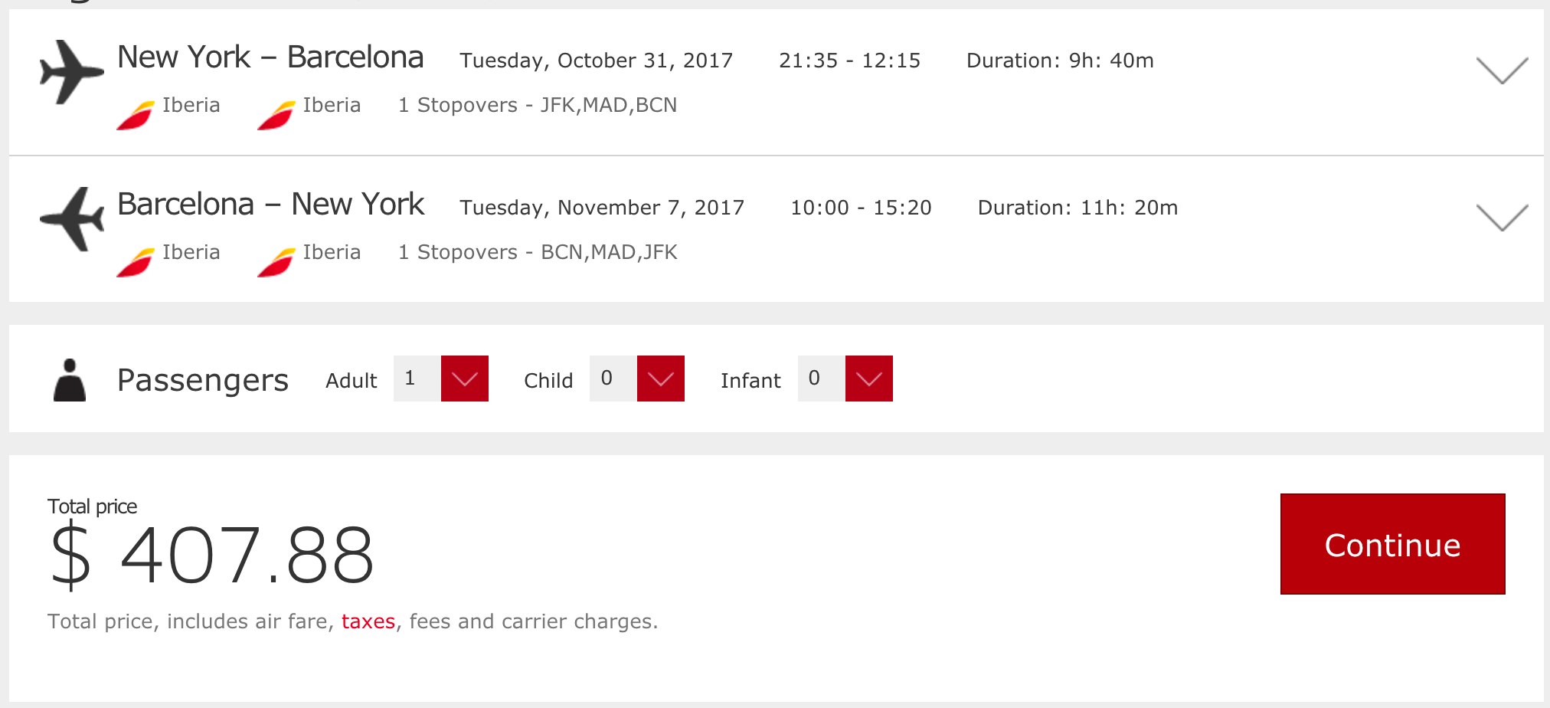Click the outbound flight airplane icon

click(71, 72)
